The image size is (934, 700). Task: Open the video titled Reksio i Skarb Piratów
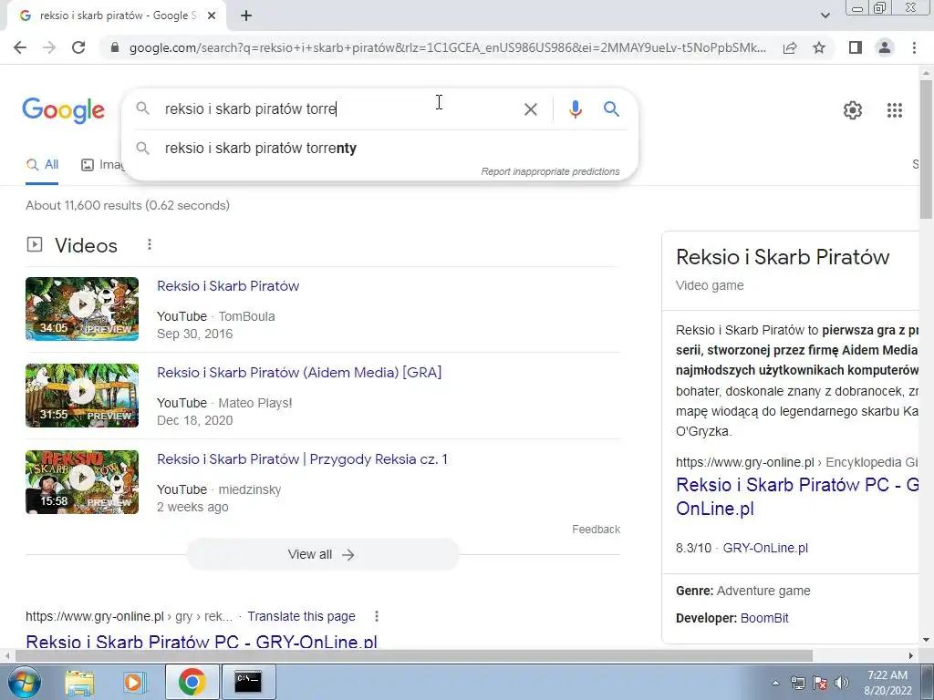[x=228, y=286]
